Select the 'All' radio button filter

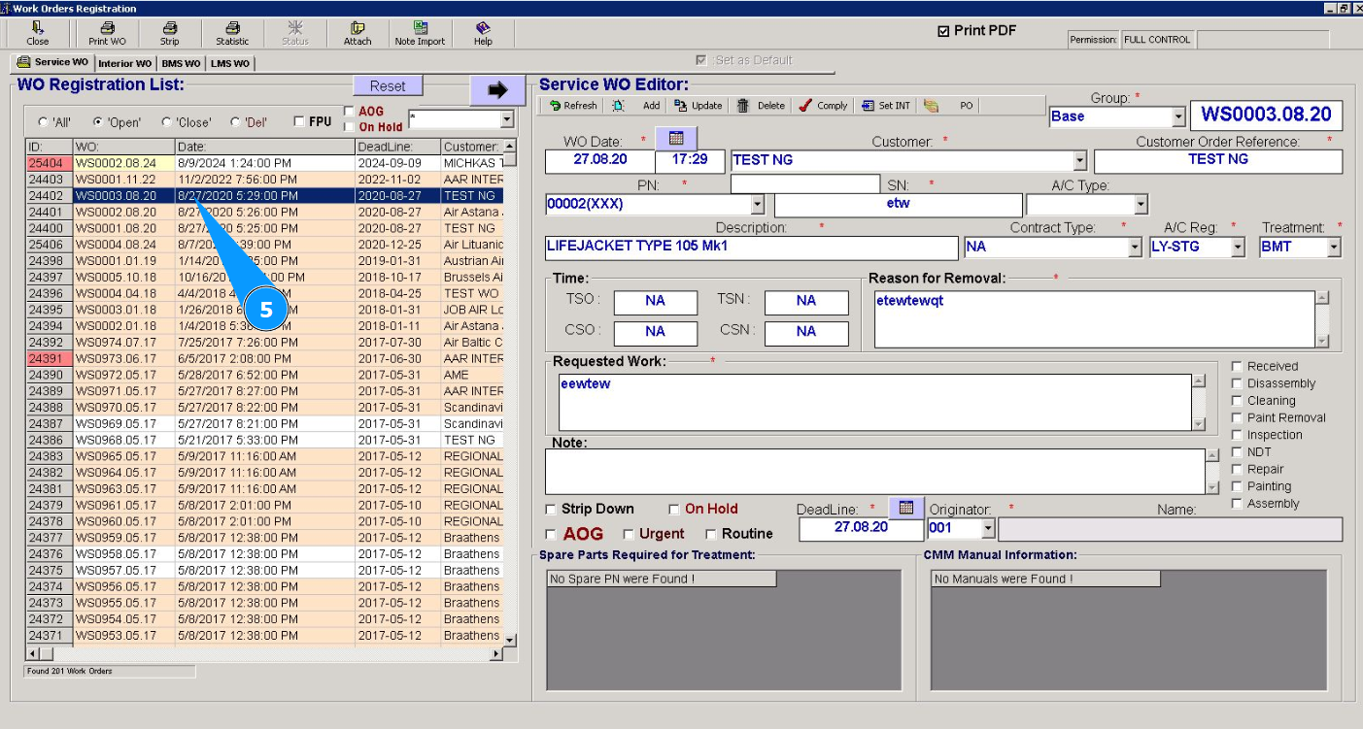(43, 122)
